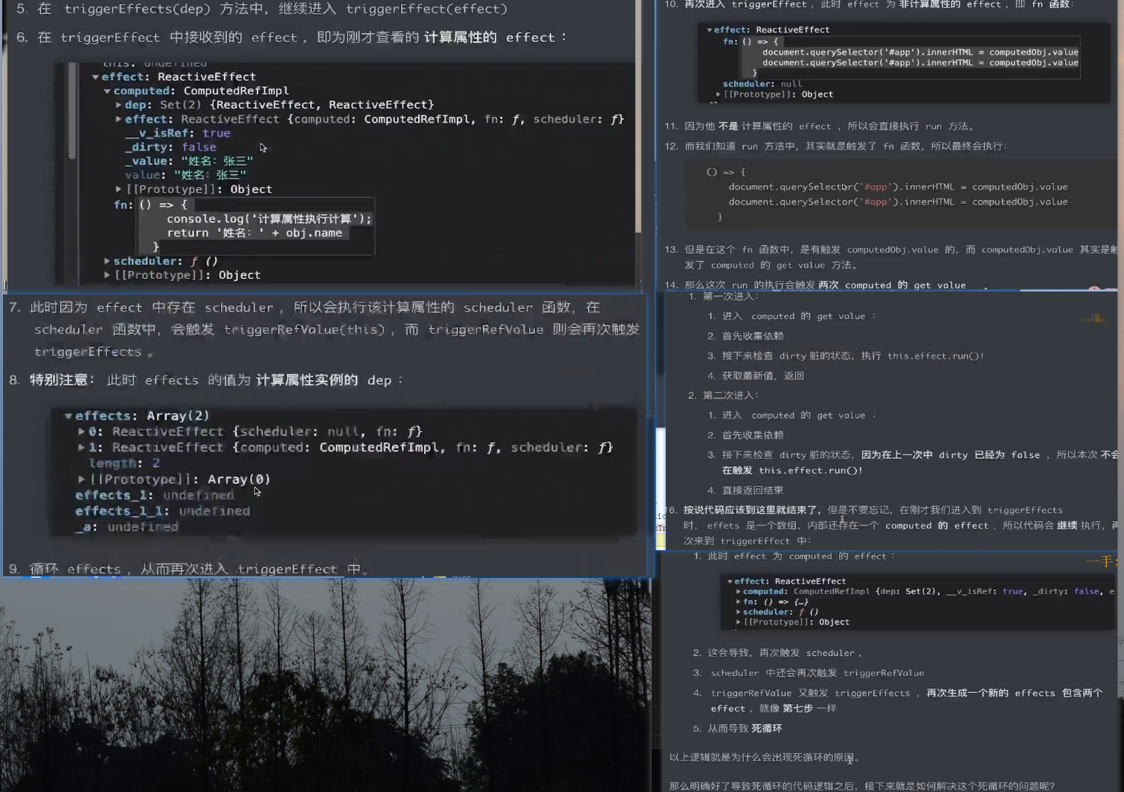1124x792 pixels.
Task: Expand scheduler: f () in bottom-right snippet
Action: coord(738,612)
